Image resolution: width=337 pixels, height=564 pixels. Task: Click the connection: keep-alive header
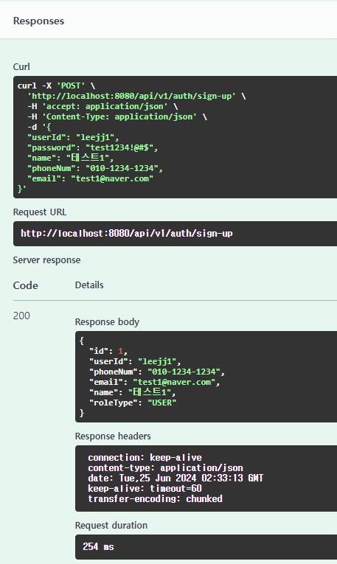click(x=145, y=458)
